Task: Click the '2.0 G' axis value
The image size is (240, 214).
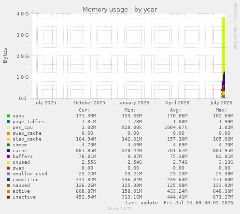Action: pyautogui.click(x=23, y=56)
